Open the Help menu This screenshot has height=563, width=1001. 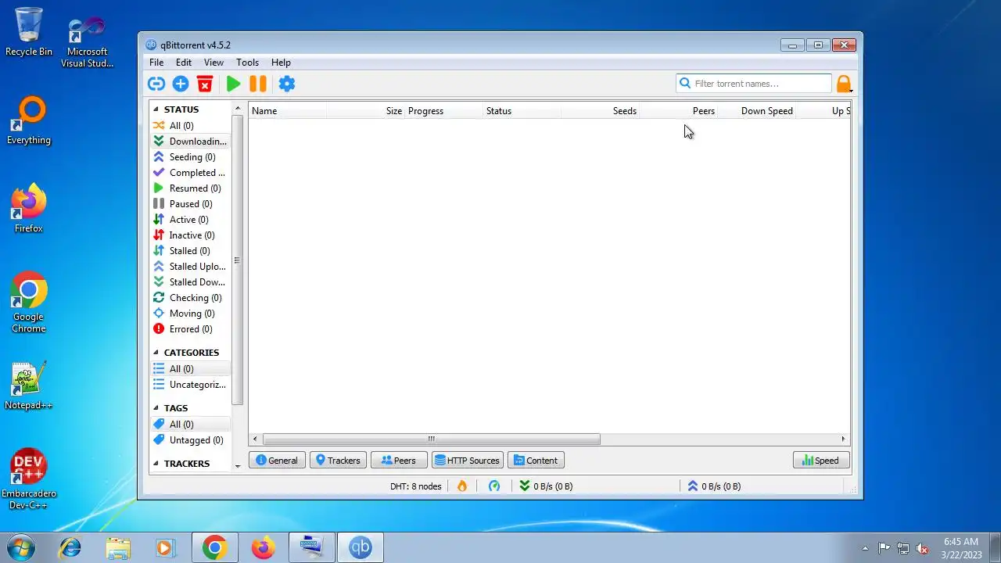281,63
